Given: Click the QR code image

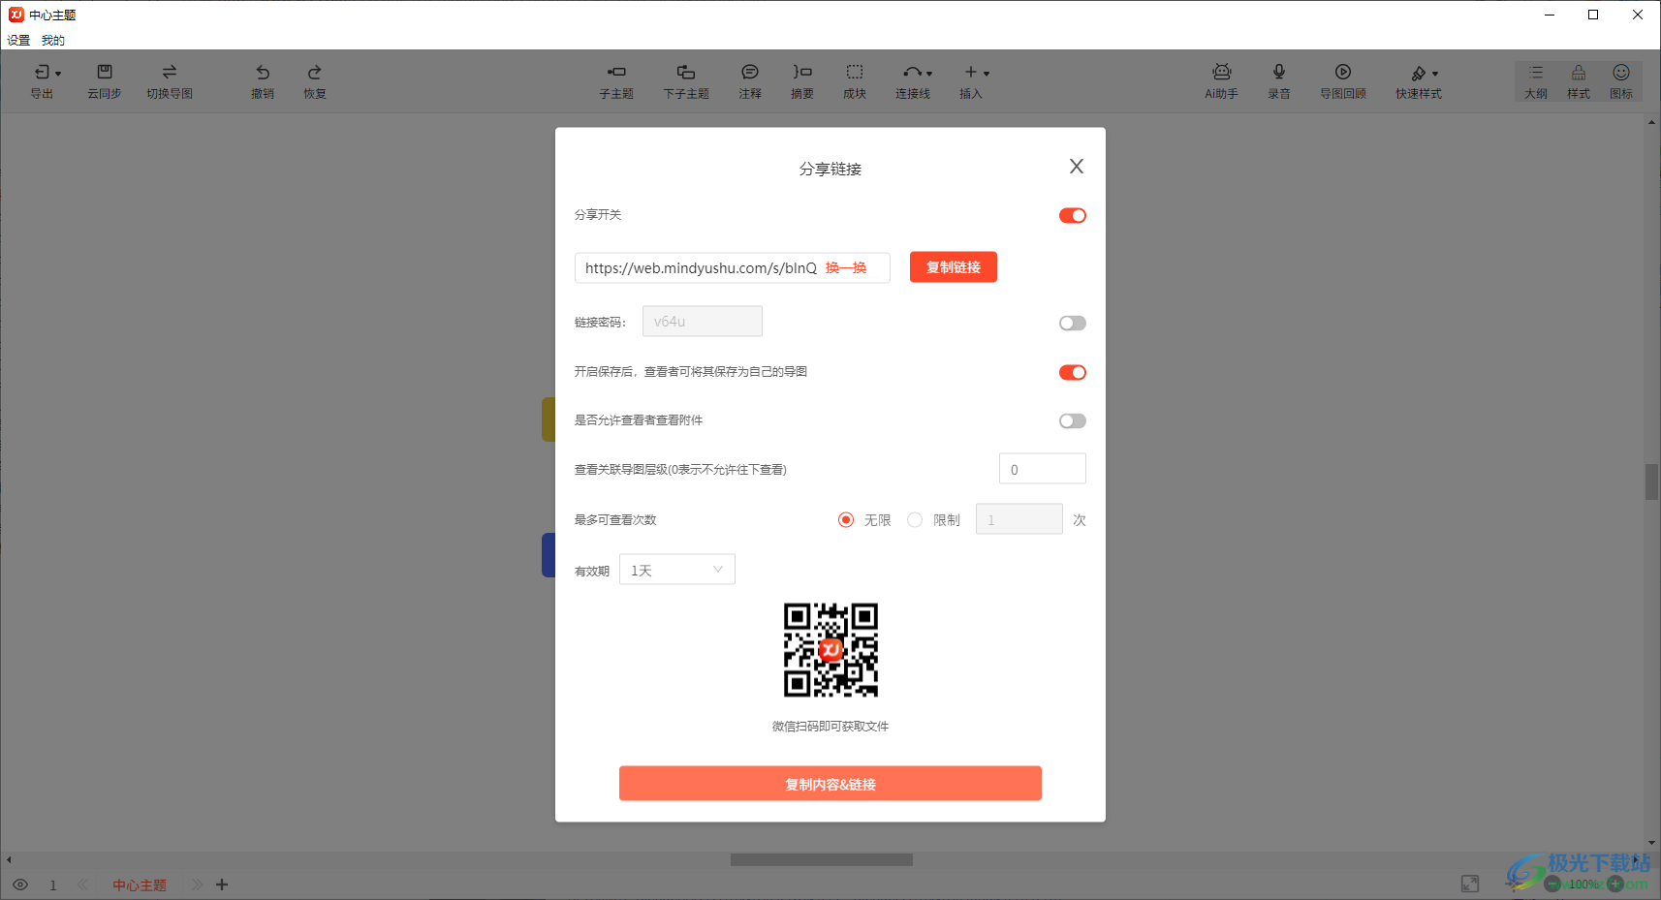Looking at the screenshot, I should tap(830, 650).
